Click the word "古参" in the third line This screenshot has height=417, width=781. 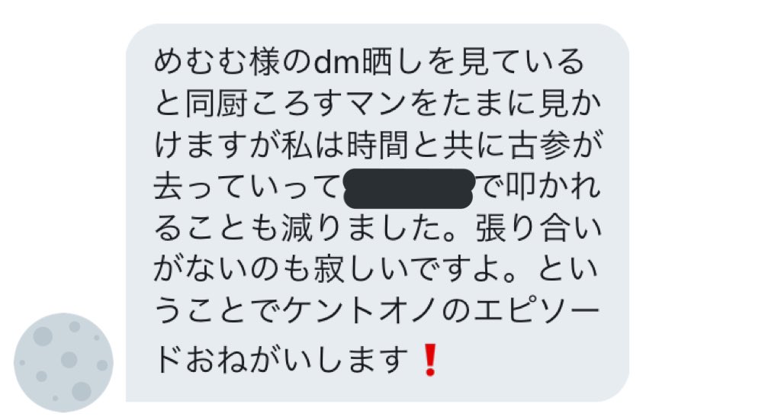click(535, 146)
